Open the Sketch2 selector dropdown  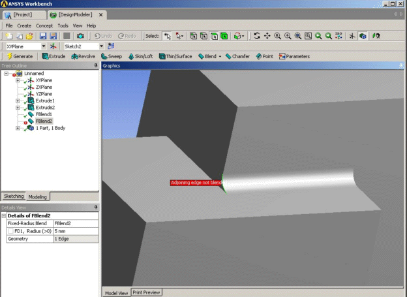[x=102, y=46]
